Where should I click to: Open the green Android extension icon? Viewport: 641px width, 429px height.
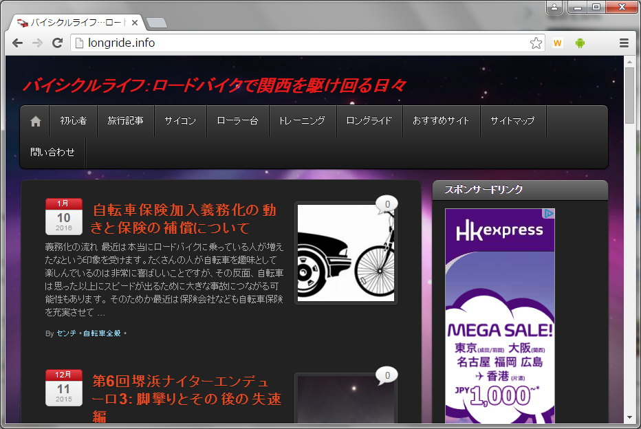(580, 43)
